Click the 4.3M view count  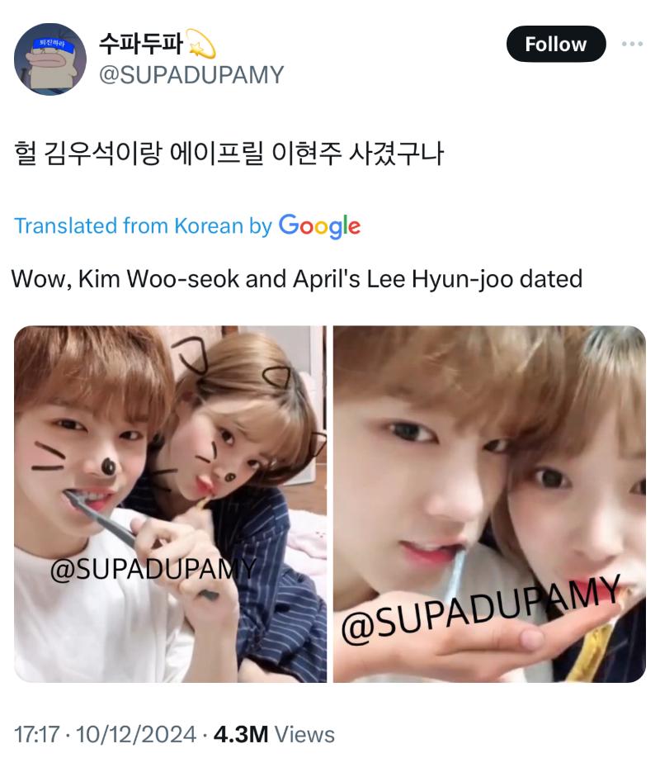pos(241,734)
